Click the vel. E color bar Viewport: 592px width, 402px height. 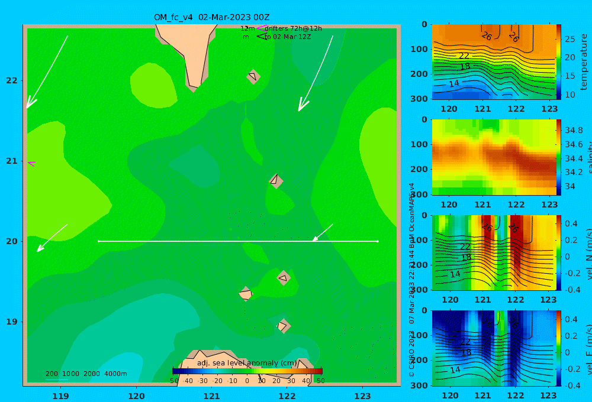559,348
